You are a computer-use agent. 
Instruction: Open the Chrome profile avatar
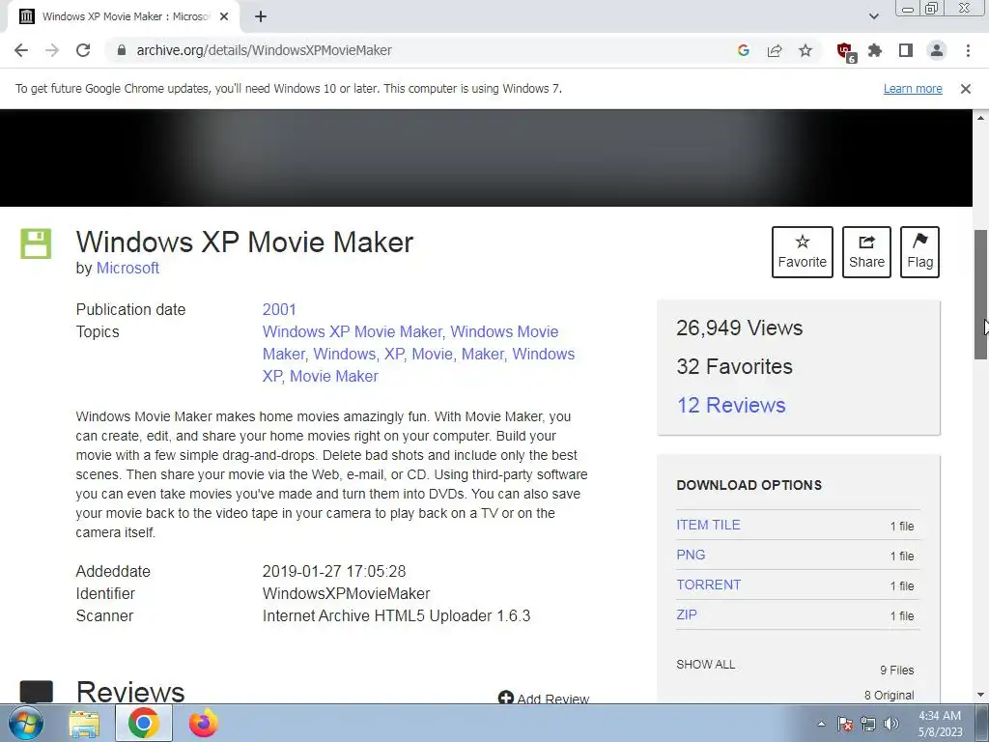(x=937, y=50)
